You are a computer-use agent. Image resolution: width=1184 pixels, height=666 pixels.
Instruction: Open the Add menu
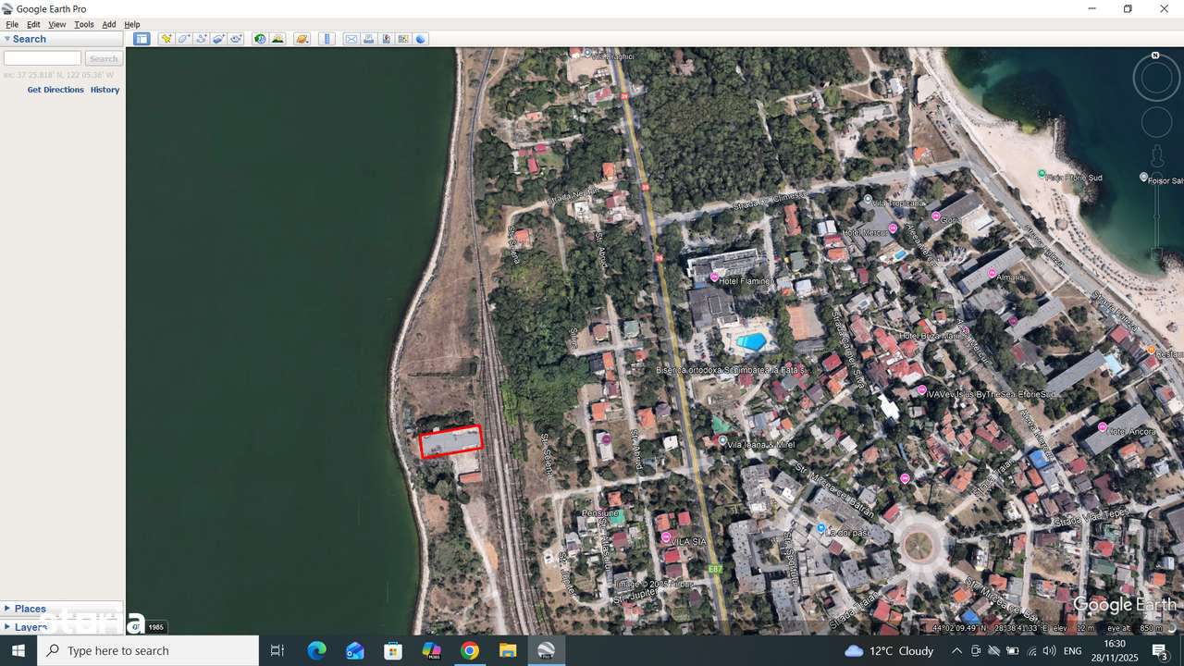[109, 24]
